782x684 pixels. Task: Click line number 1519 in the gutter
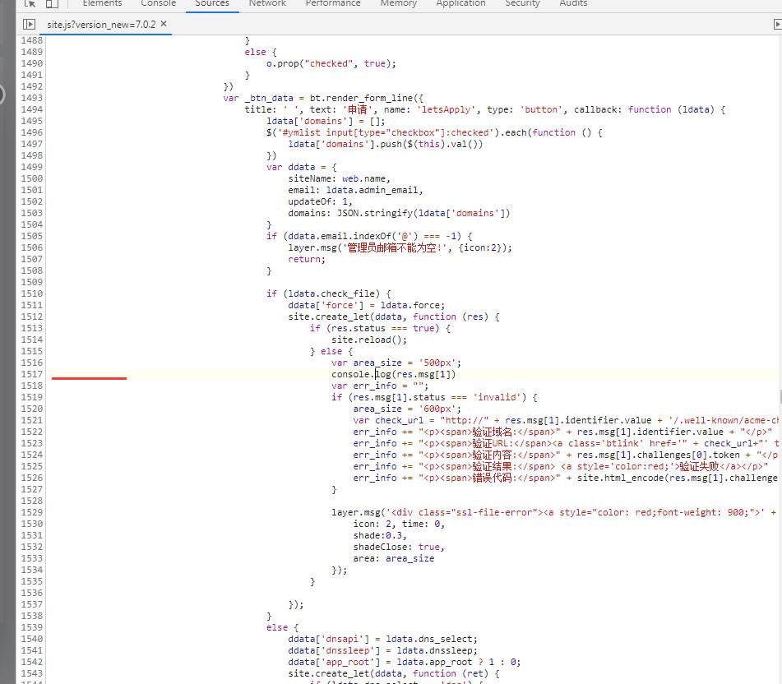32,397
